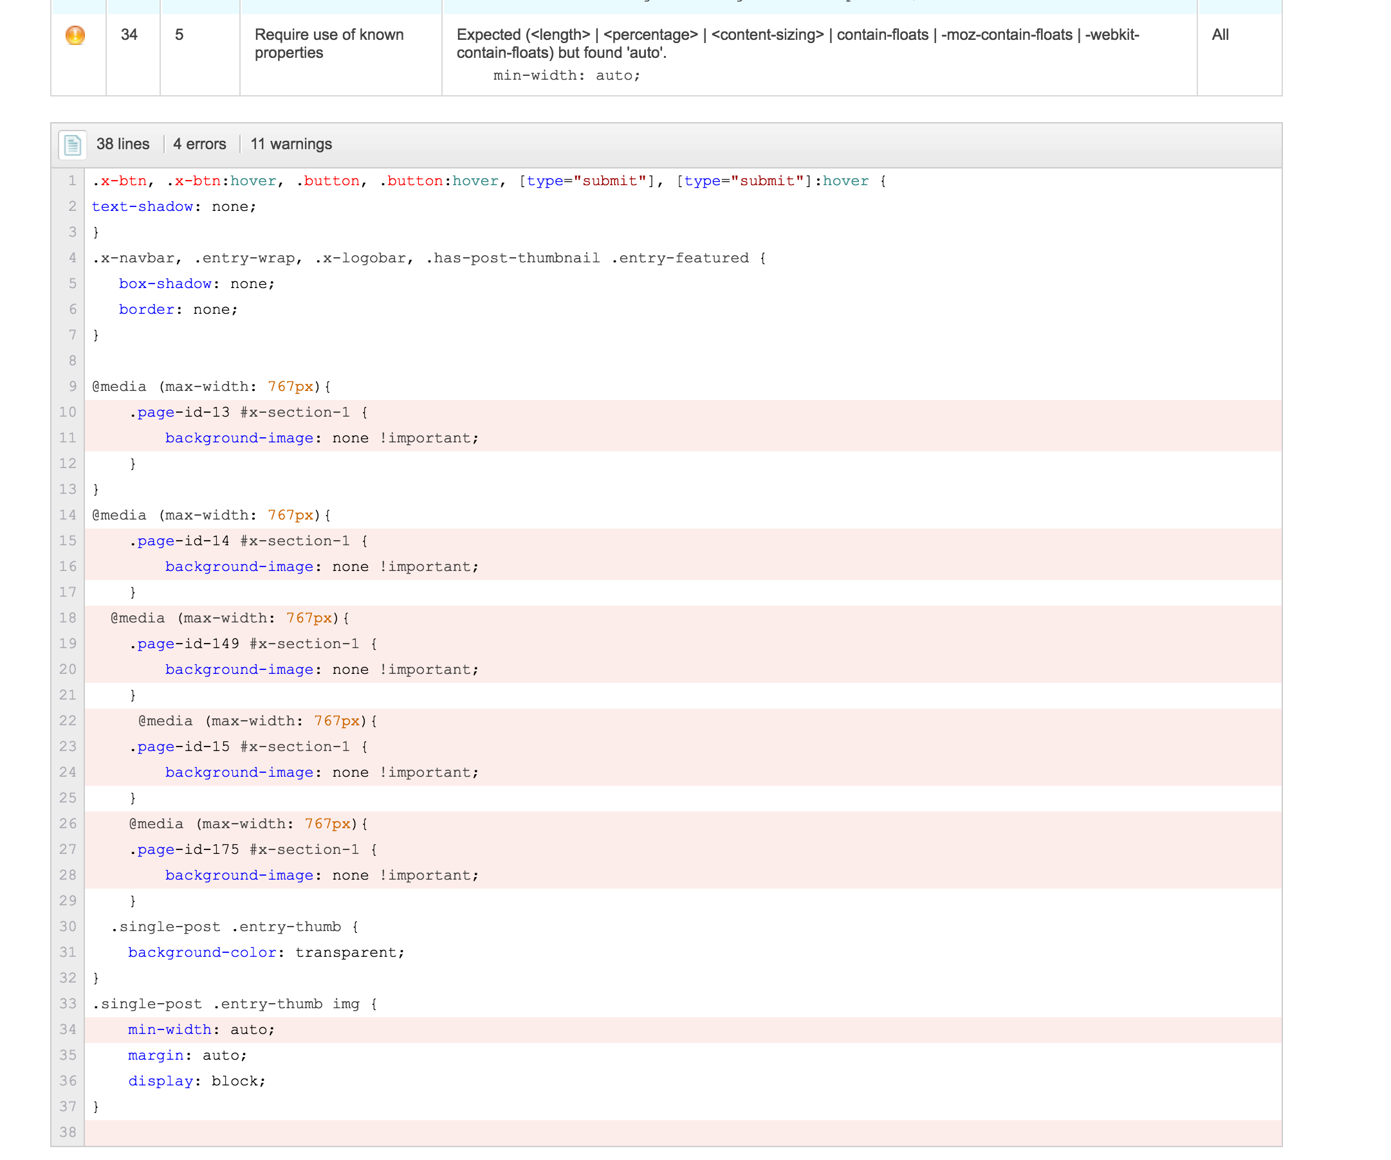Click background-color: transparent declaration

coord(266,953)
